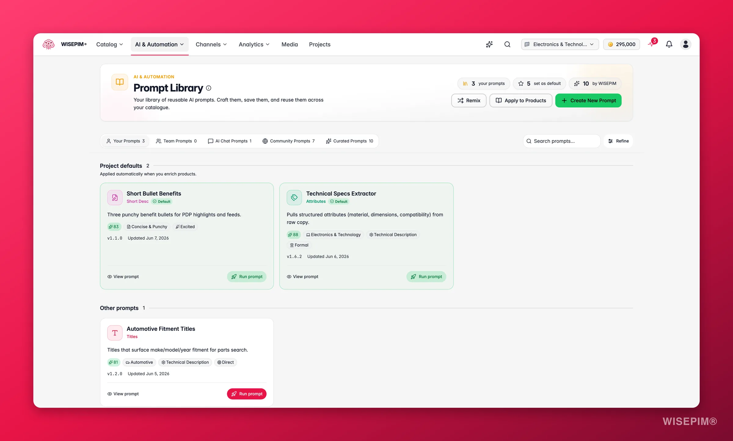Screen dimensions: 733x441
Task: Run the Technical Specs Extractor prompt
Action: click(426, 277)
